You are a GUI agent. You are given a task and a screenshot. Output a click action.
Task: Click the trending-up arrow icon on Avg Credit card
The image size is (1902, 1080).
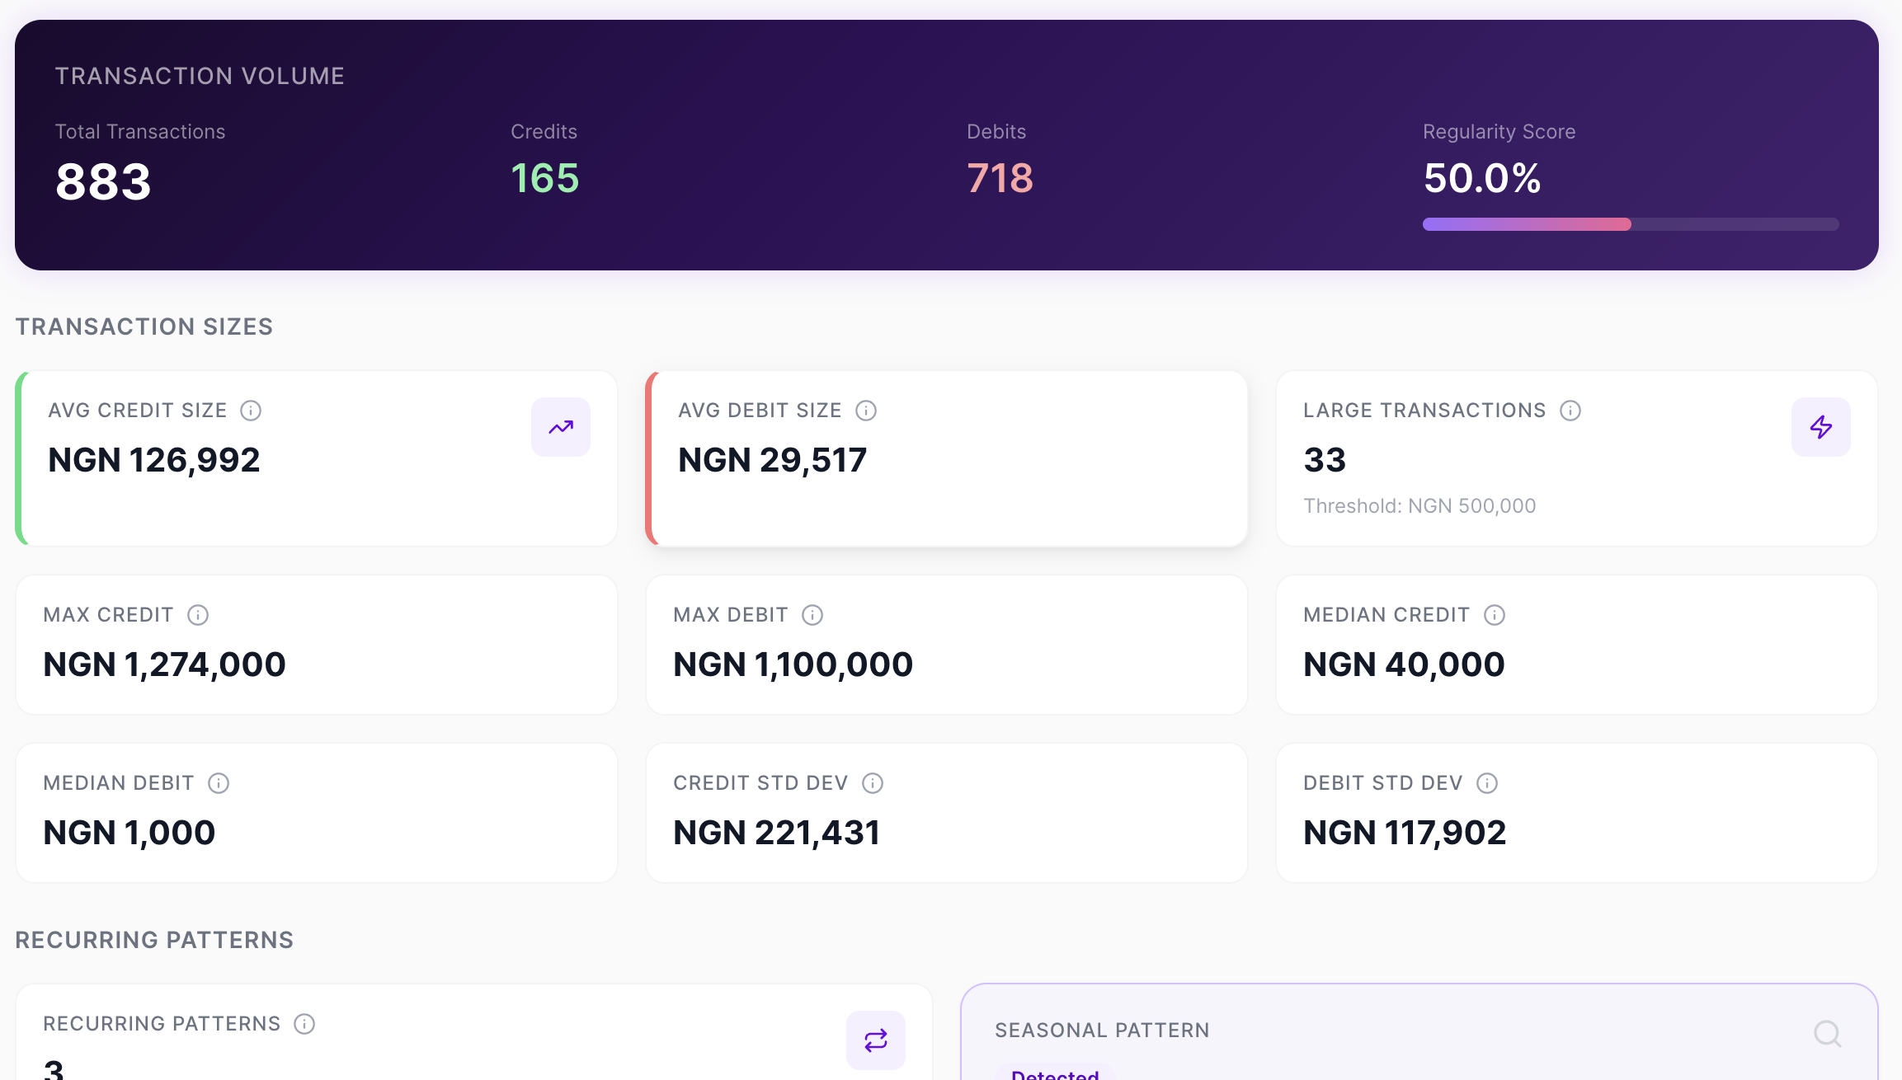(561, 427)
